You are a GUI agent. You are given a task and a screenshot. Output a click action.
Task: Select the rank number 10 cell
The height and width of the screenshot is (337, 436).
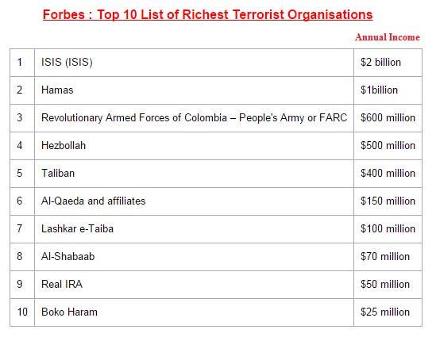coord(22,312)
